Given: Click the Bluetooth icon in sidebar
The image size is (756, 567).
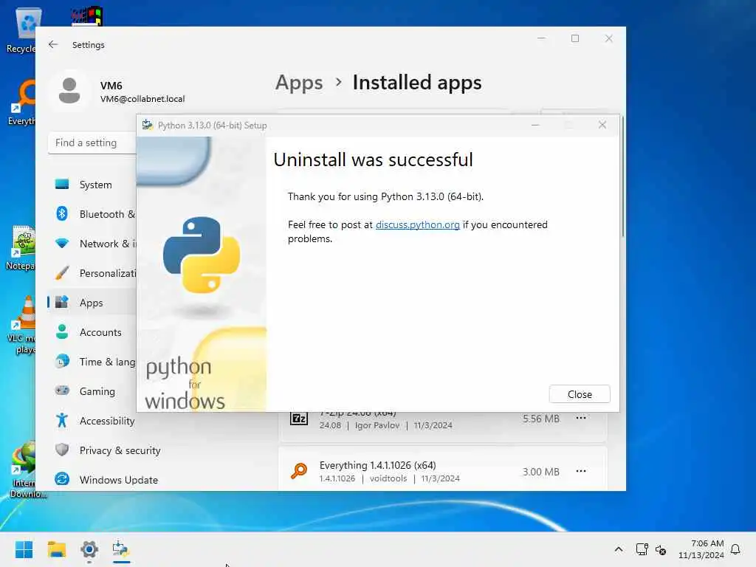Looking at the screenshot, I should pos(62,213).
